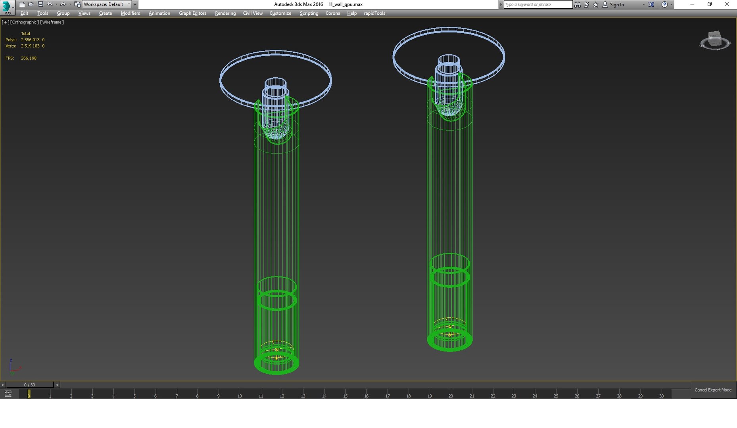Expand the Undo history dropdown arrow
This screenshot has width=737, height=428.
point(56,4)
